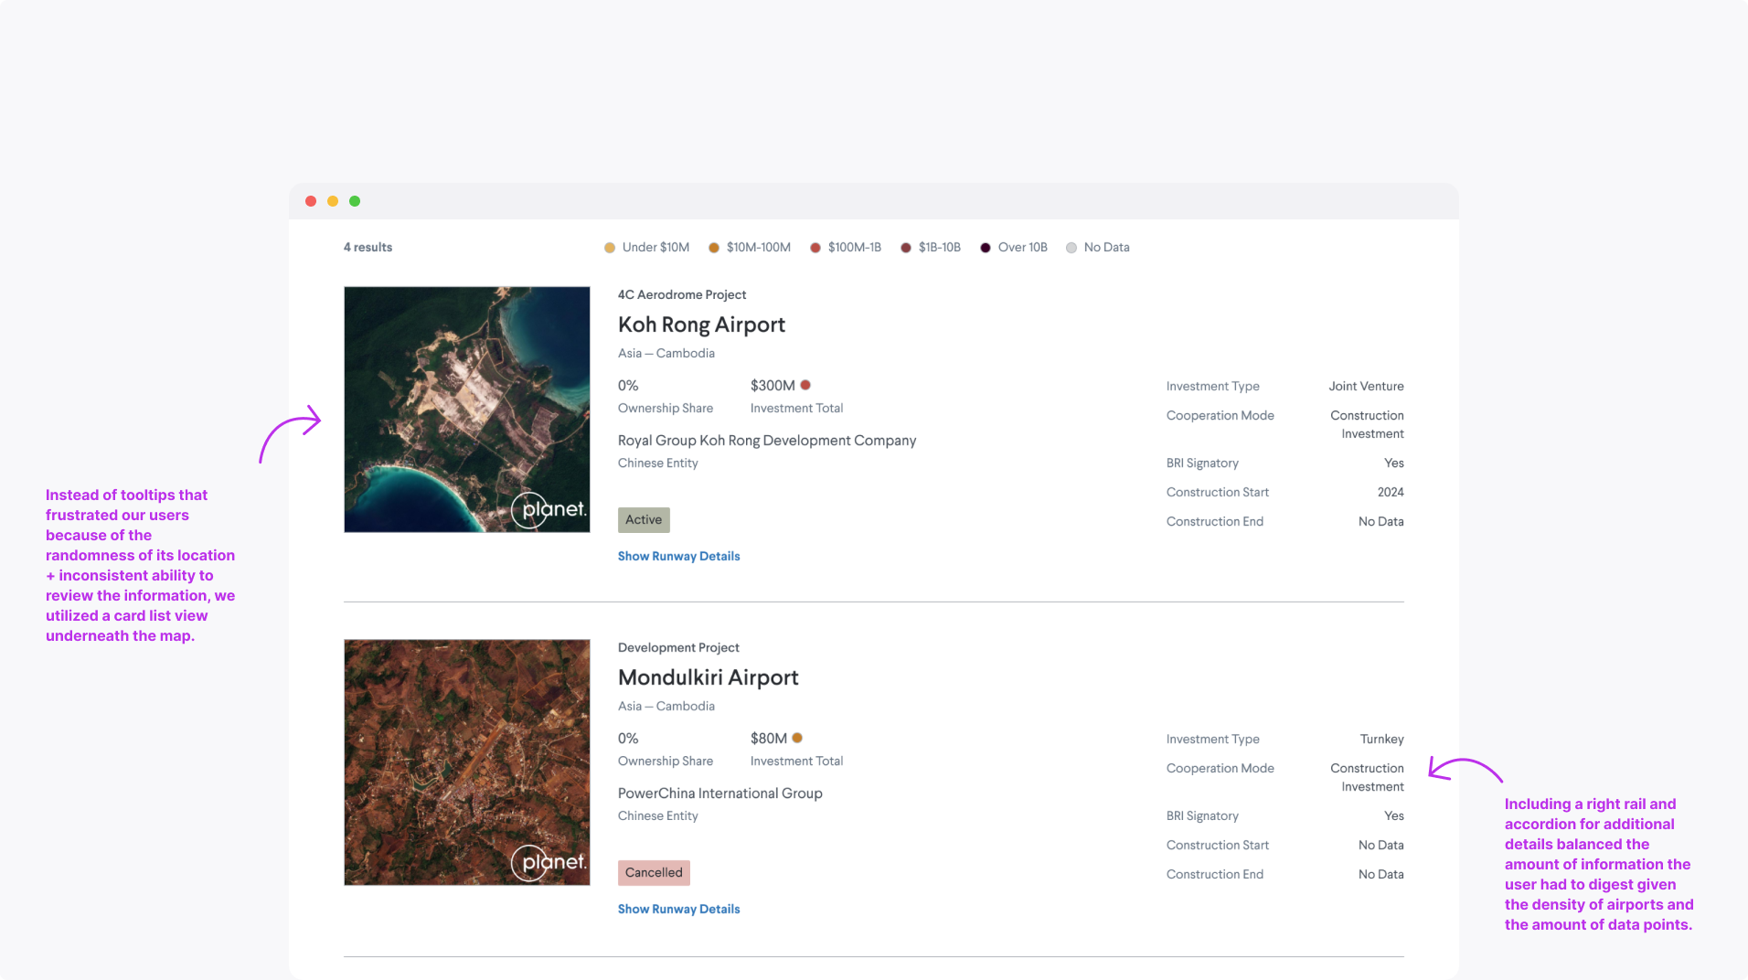Click the Under $10M legend dot
The width and height of the screenshot is (1748, 980).
coord(610,248)
